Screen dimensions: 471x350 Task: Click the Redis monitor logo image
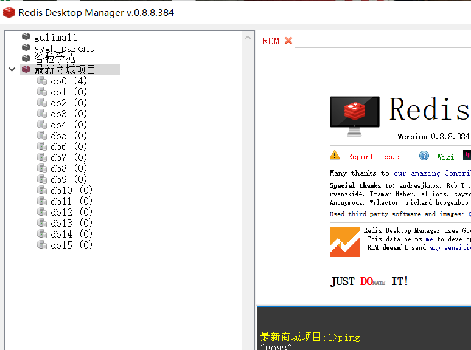(x=354, y=116)
